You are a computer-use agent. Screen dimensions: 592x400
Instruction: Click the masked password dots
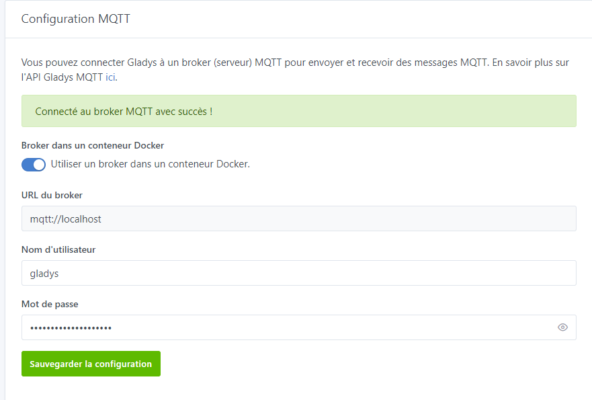(x=71, y=327)
